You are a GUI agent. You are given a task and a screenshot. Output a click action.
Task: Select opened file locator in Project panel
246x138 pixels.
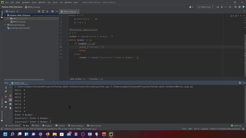pyautogui.click(x=39, y=11)
